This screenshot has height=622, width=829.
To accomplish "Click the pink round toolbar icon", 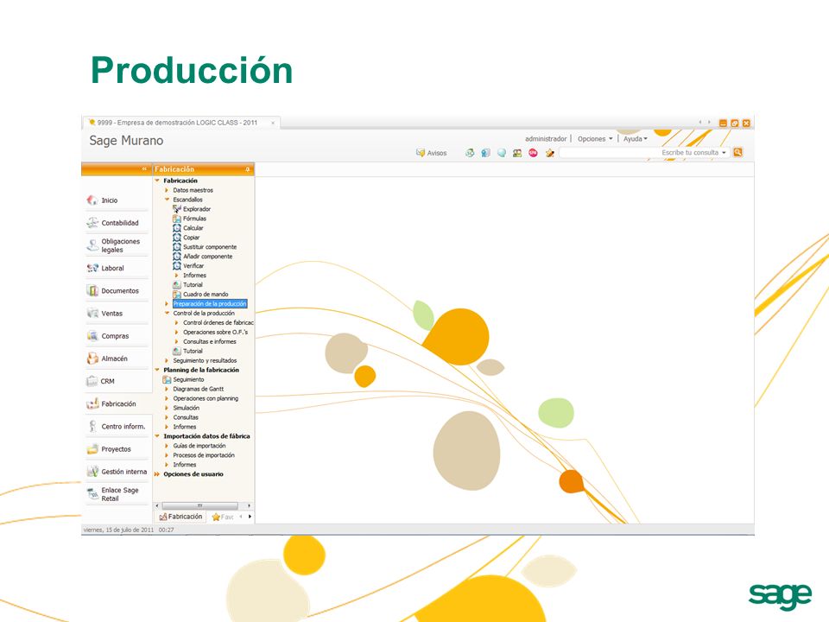I will (533, 153).
